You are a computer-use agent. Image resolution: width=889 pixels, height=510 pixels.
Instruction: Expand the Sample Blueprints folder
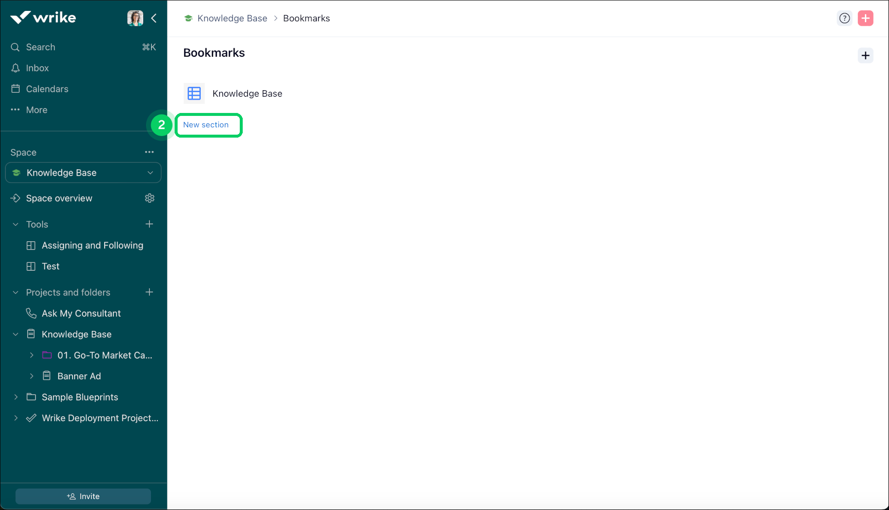(16, 397)
